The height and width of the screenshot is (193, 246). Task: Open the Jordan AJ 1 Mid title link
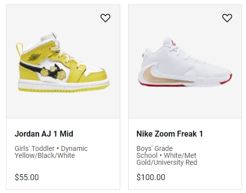(44, 134)
